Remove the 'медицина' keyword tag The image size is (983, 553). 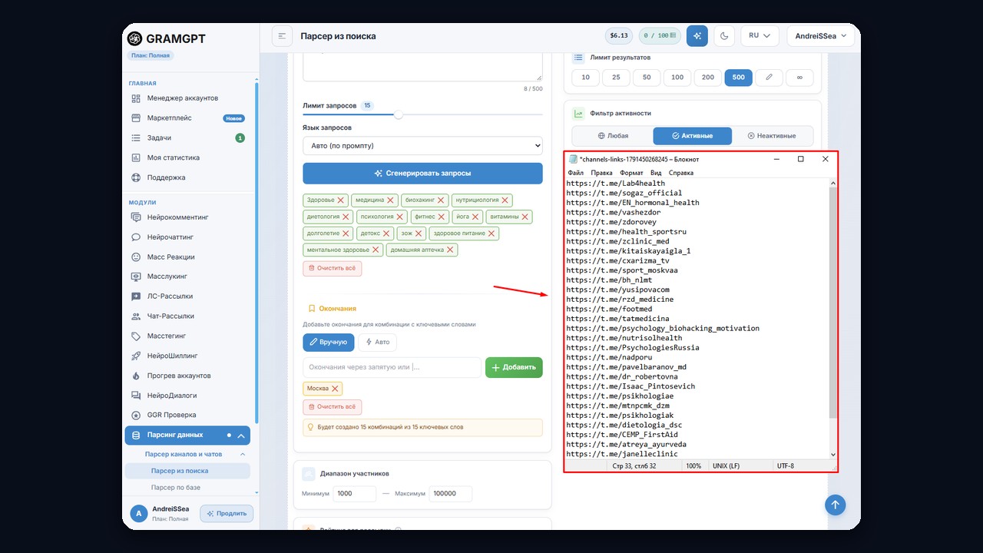pyautogui.click(x=390, y=200)
